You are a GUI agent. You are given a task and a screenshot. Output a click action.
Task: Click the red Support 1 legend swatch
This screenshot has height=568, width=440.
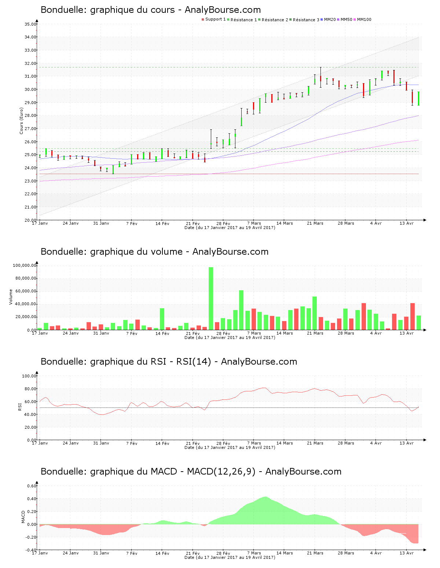(203, 19)
